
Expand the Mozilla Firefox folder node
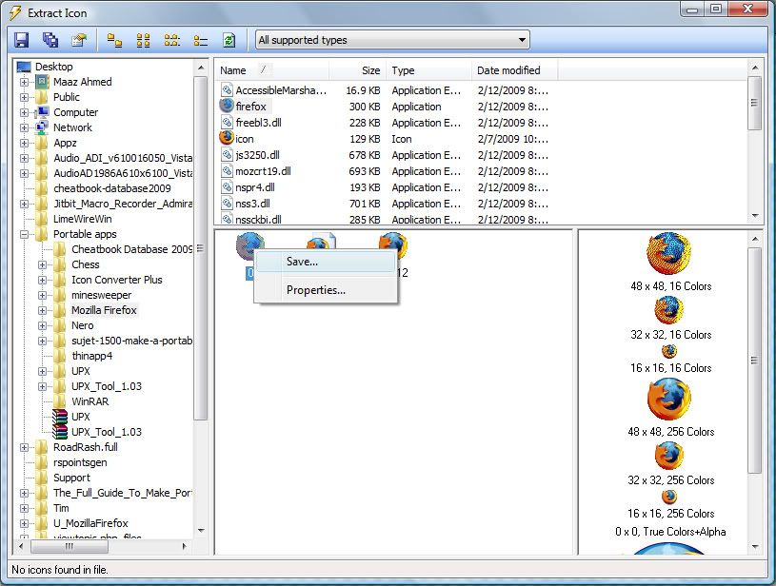pyautogui.click(x=43, y=310)
